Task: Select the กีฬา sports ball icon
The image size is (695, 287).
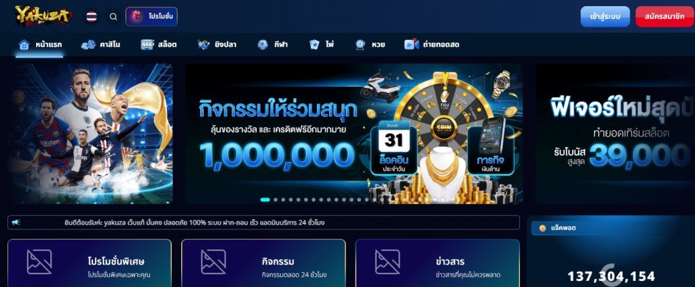Action: click(x=263, y=44)
